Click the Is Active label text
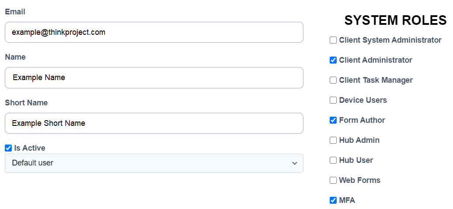This screenshot has width=453, height=209. (29, 148)
